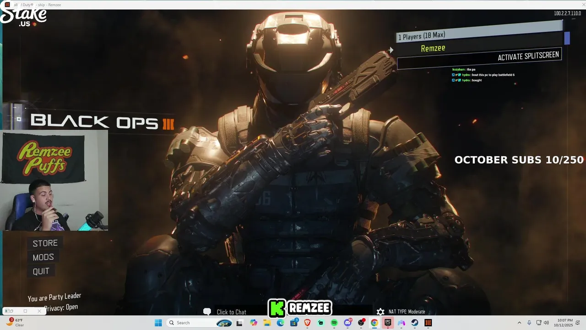Open File Explorer from the taskbar
Viewport: 586px width, 330px height.
tap(267, 323)
